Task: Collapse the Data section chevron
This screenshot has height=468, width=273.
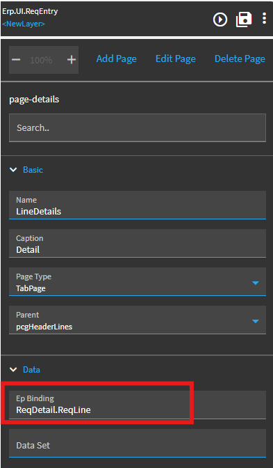Action: coord(13,370)
